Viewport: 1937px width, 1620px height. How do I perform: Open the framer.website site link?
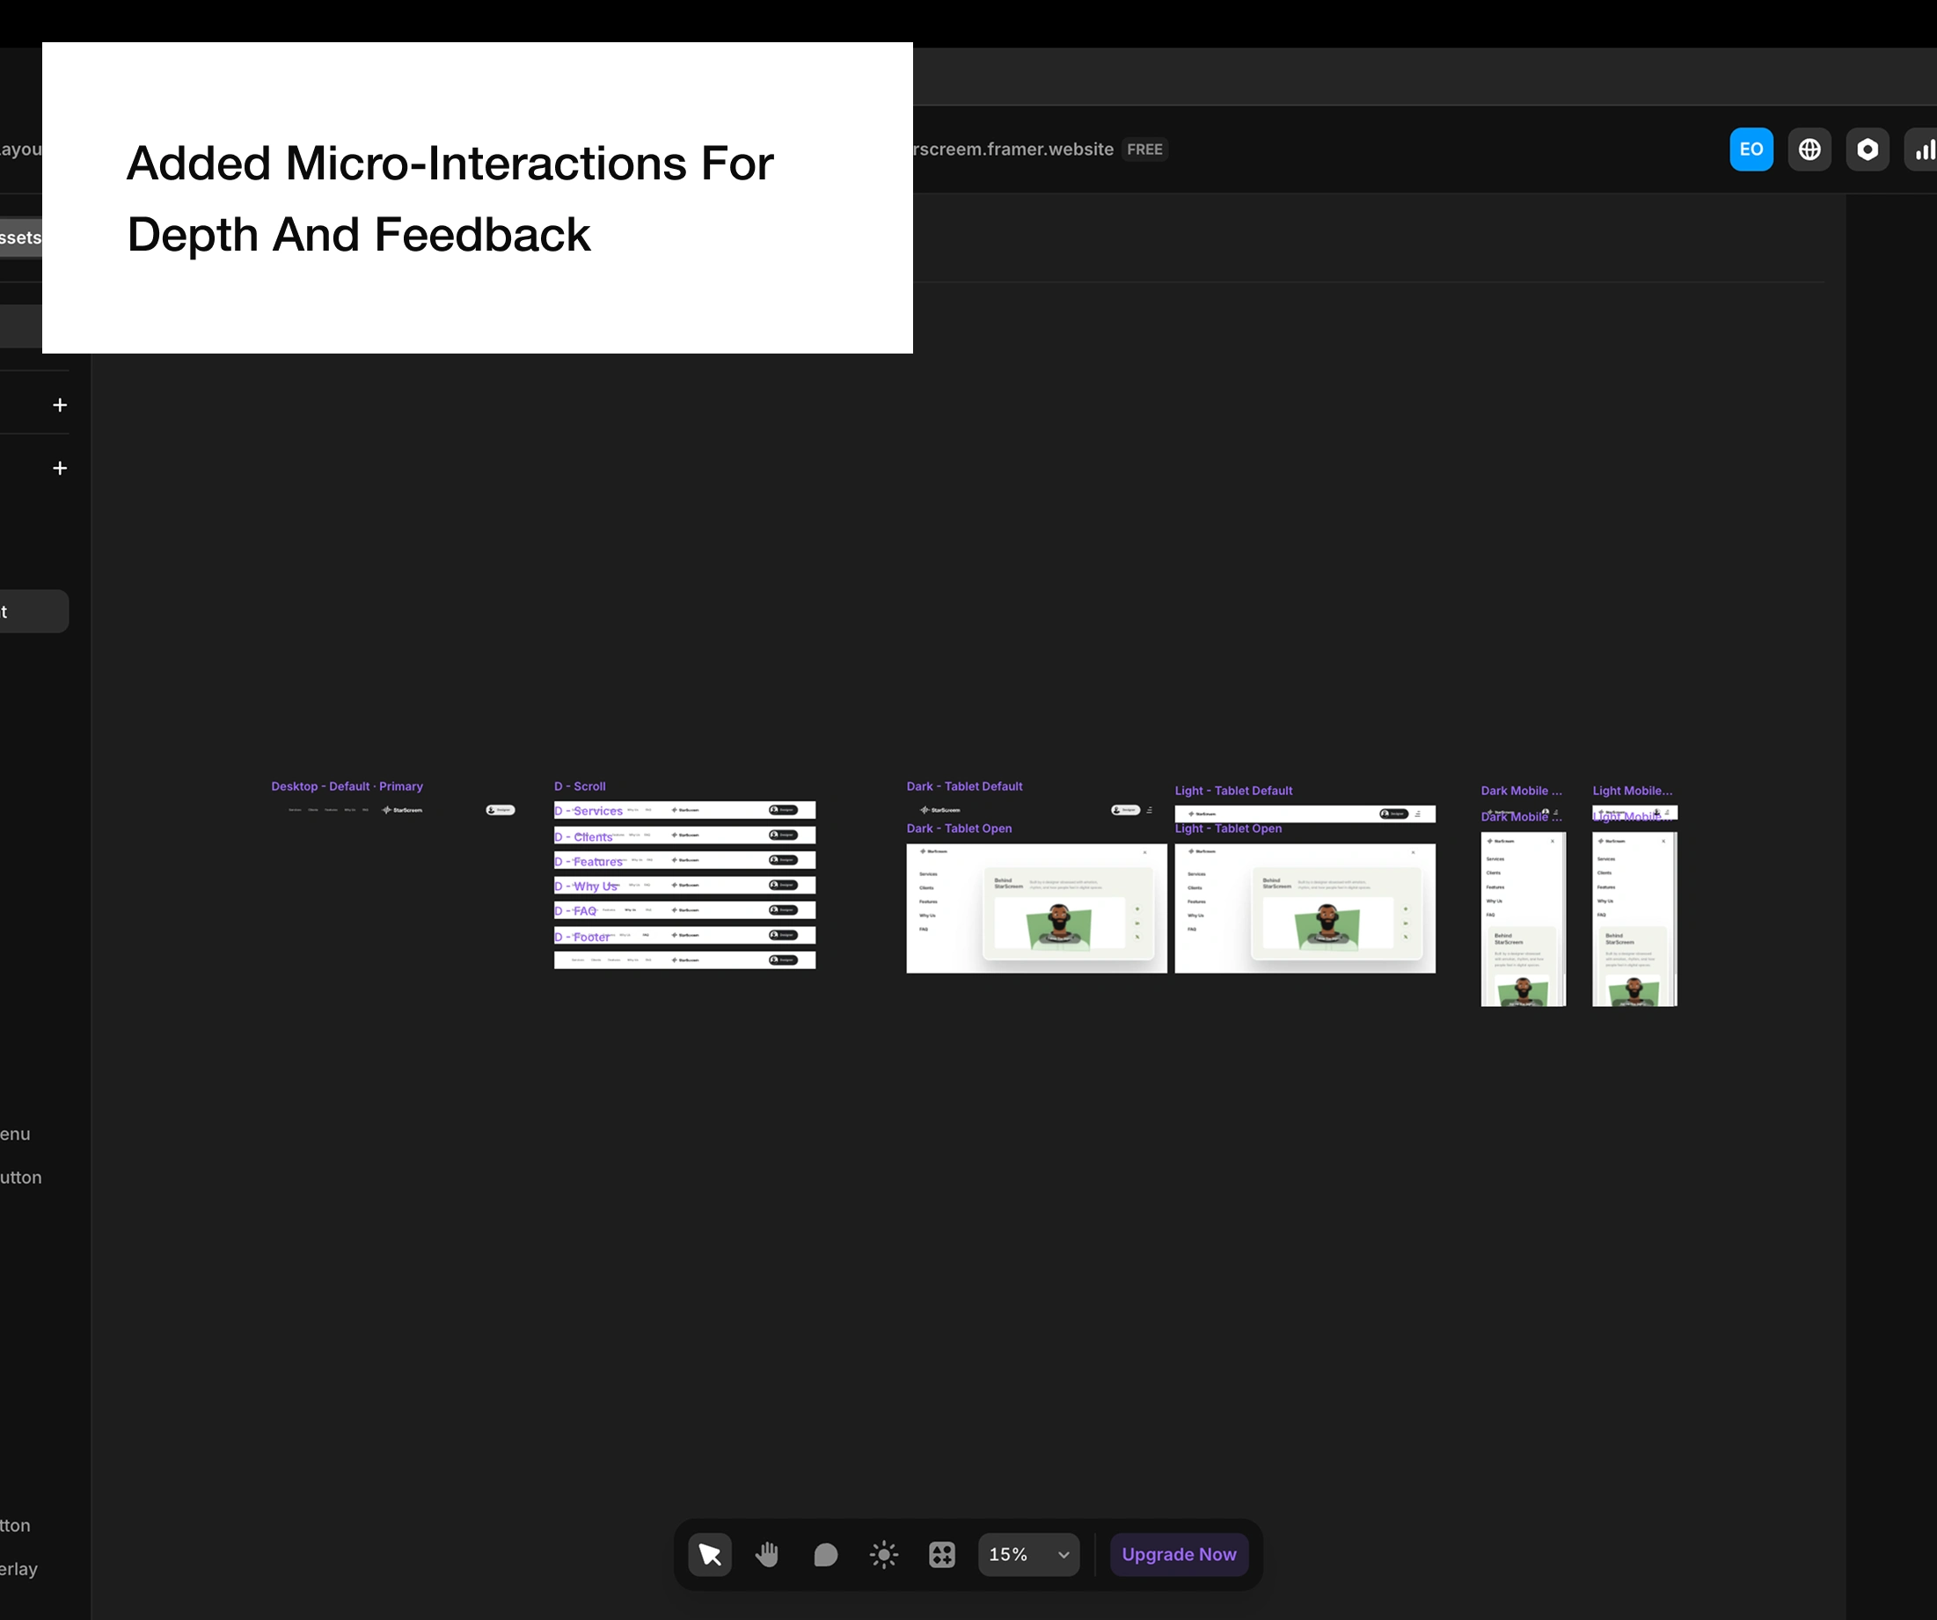[x=1012, y=150]
